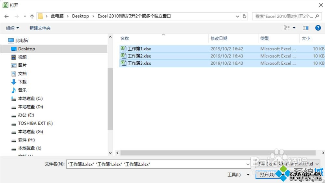The image size is (325, 183).
Task: Open breadcrumb chevron after Desktop
Action: coord(93,16)
